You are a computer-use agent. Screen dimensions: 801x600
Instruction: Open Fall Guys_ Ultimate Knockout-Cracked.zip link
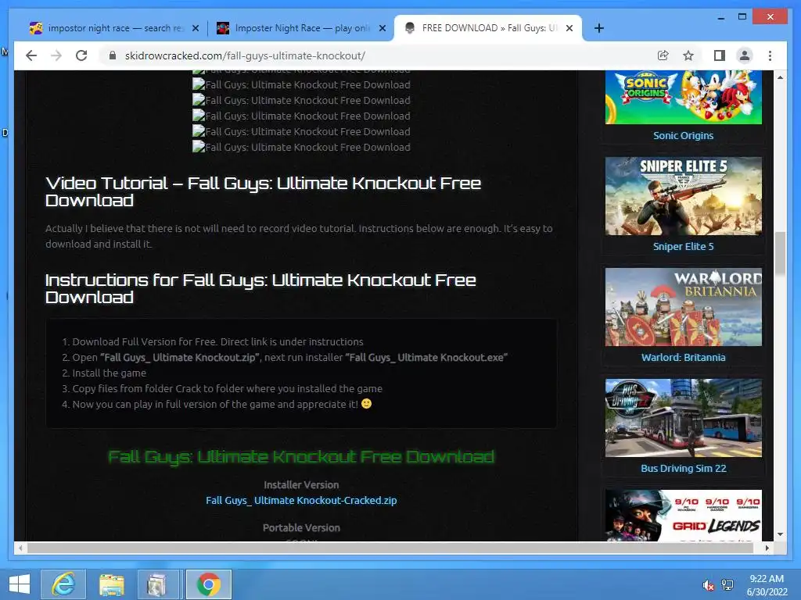[x=301, y=501]
